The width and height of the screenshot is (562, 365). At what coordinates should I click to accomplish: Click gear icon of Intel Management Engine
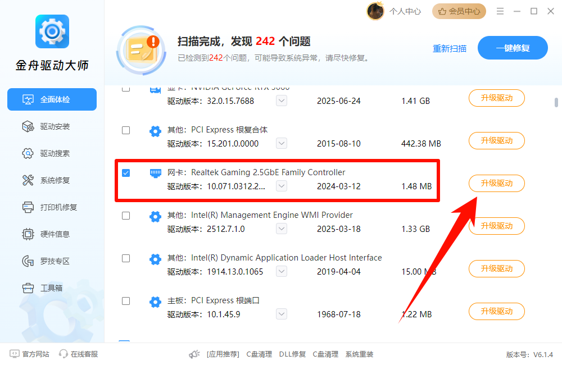[x=155, y=216]
